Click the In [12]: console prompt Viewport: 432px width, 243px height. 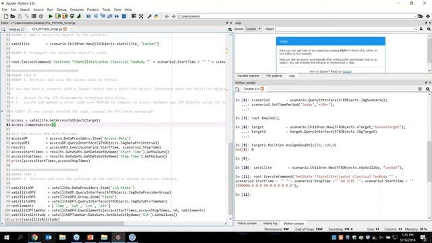pos(243,194)
